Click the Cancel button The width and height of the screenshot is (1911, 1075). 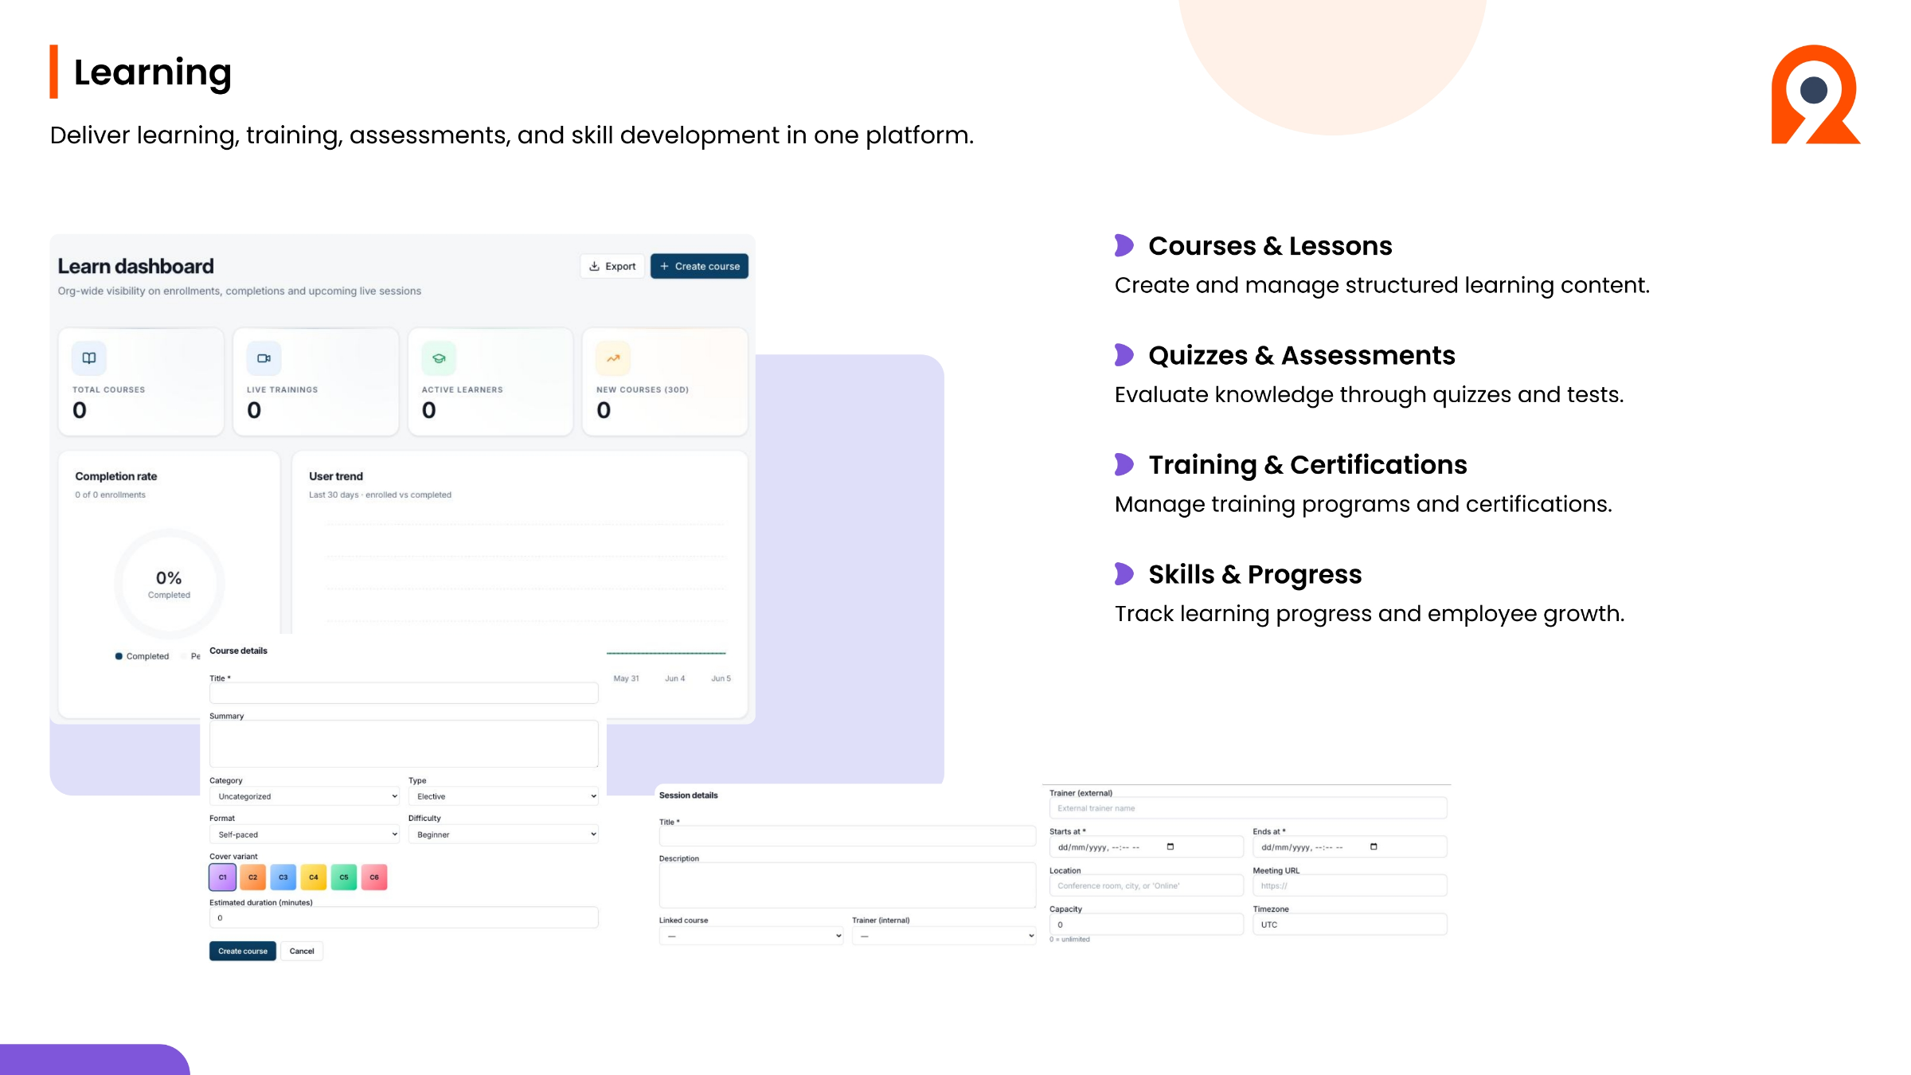[302, 951]
